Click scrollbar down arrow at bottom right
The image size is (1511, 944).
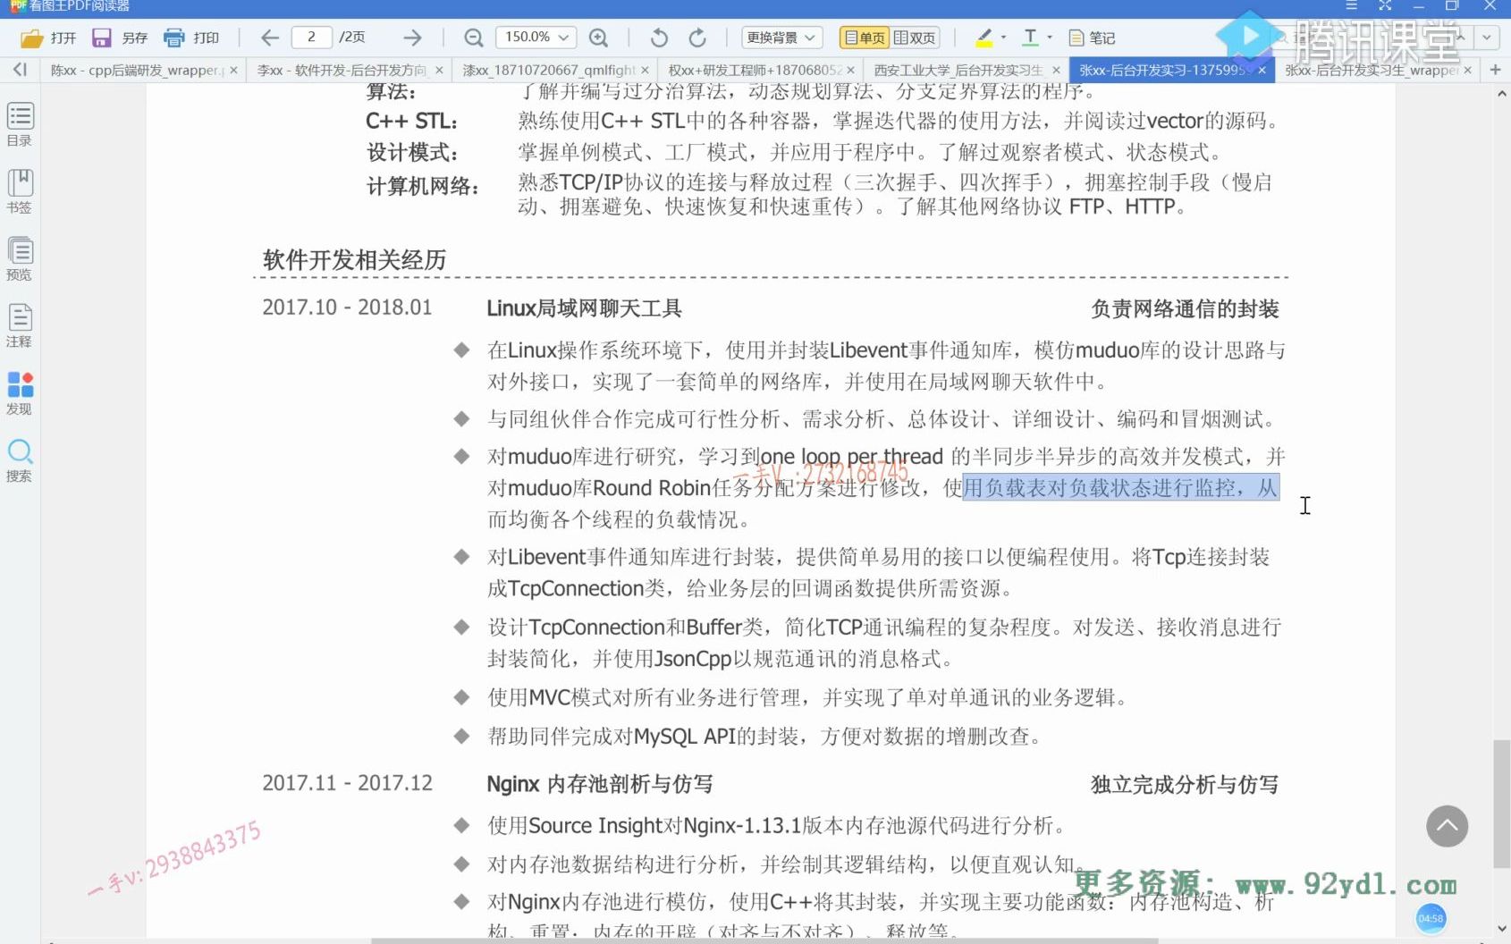[x=1501, y=929]
